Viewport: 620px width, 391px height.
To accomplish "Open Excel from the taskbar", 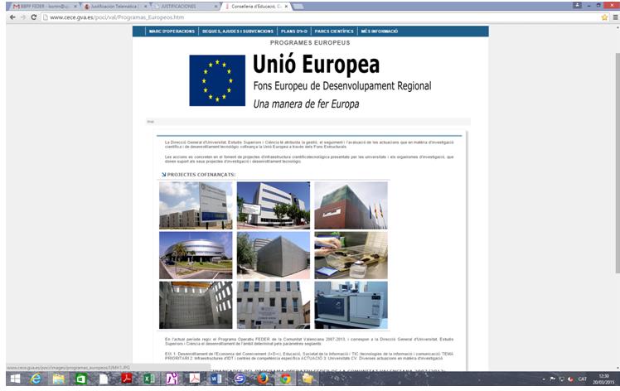I will (x=148, y=379).
